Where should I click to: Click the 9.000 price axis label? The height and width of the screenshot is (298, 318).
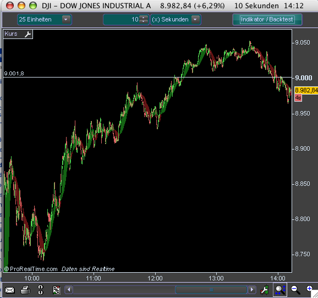click(304, 78)
